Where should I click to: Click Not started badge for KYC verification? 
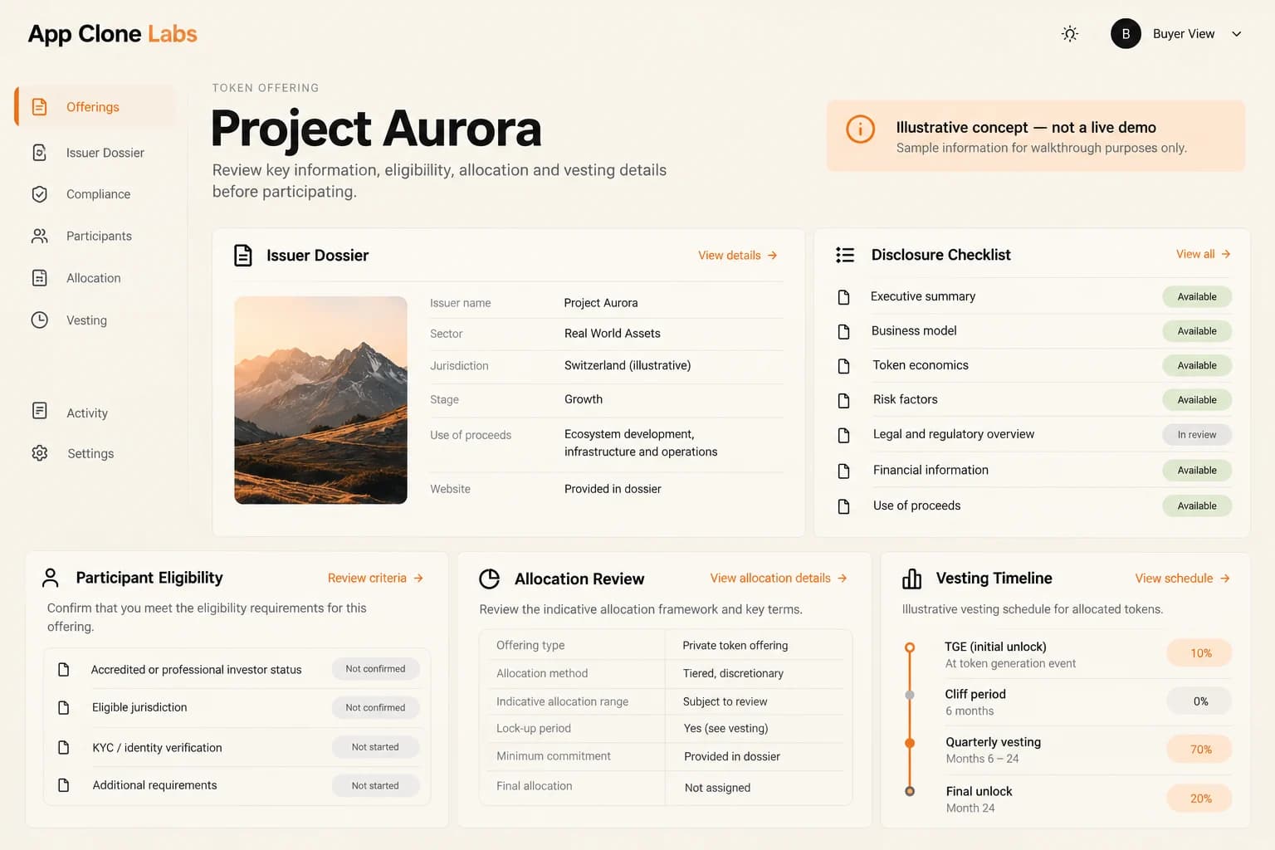pyautogui.click(x=375, y=747)
